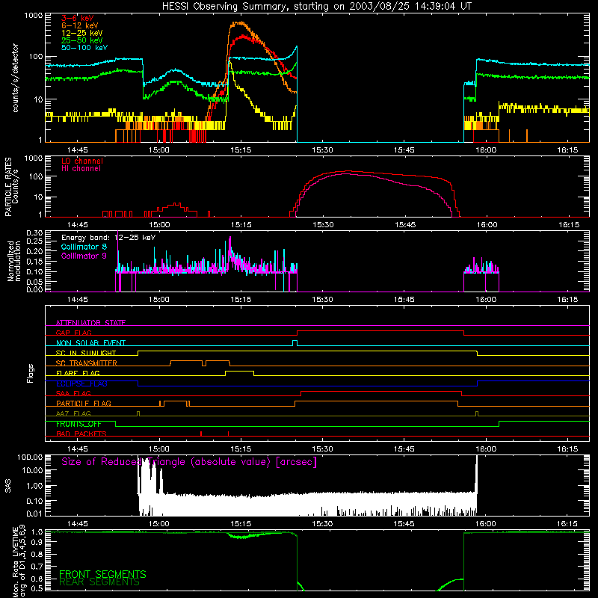Viewport: 598px width, 598px height.
Task: Select the SC_IN_SUNLIGHT flag label
Action: pyautogui.click(x=86, y=353)
